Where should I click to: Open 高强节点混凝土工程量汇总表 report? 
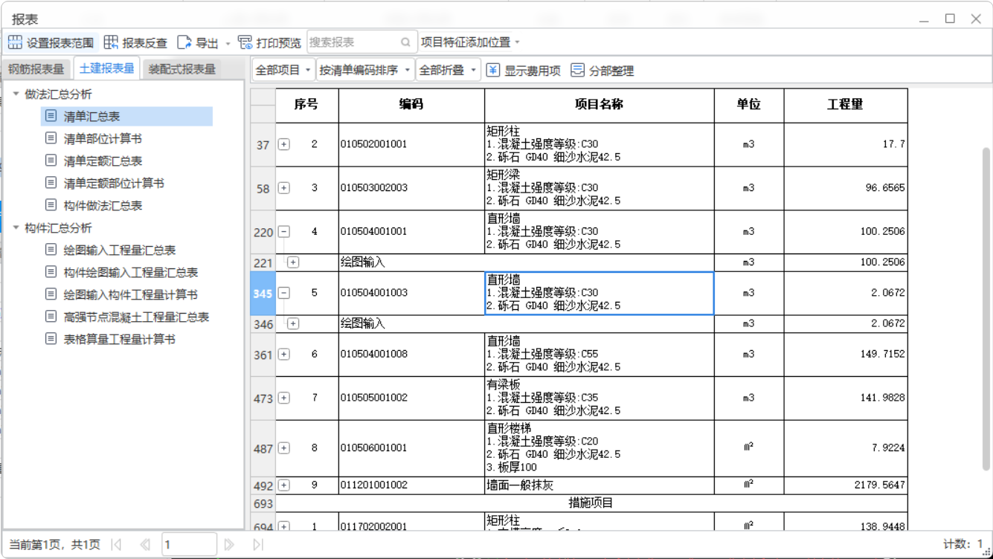136,317
